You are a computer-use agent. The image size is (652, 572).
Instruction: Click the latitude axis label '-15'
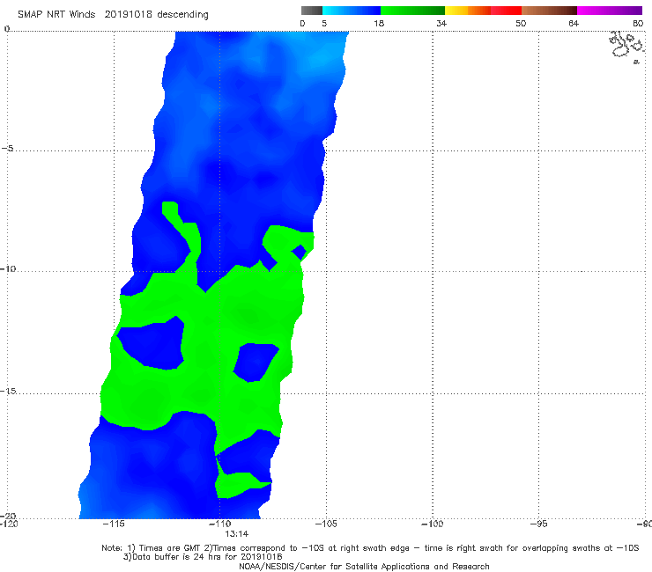tap(8, 391)
